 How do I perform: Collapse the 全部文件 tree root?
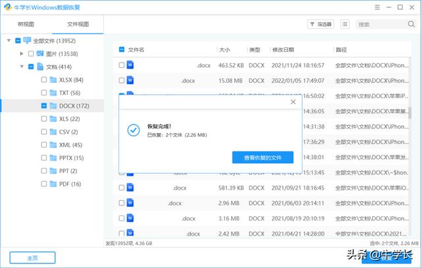coord(9,40)
